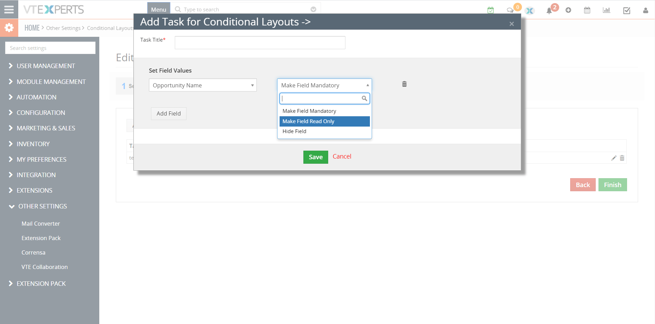This screenshot has width=655, height=324.
Task: Open the Opportunity Name field dropdown
Action: 203,85
